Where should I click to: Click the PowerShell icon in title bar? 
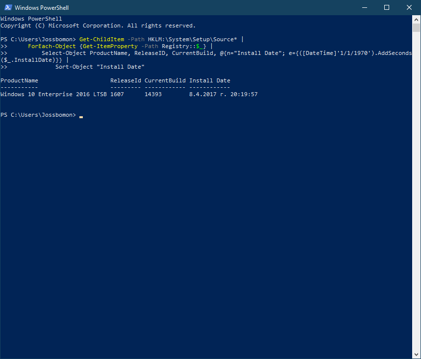[8, 7]
